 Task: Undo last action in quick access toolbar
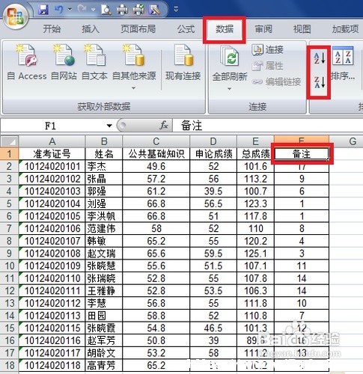(x=59, y=10)
